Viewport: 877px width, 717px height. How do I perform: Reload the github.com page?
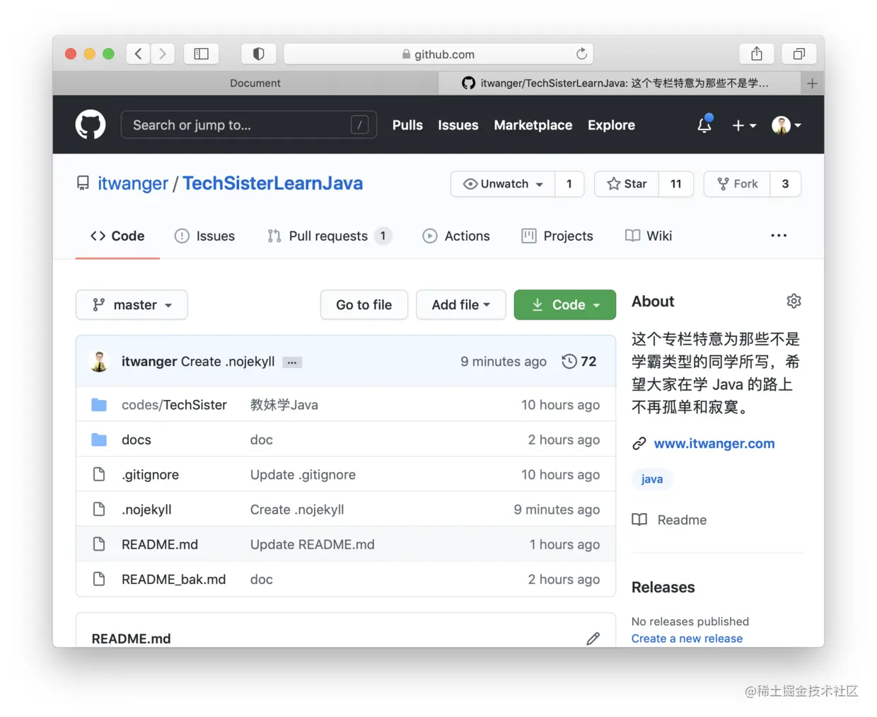(581, 54)
